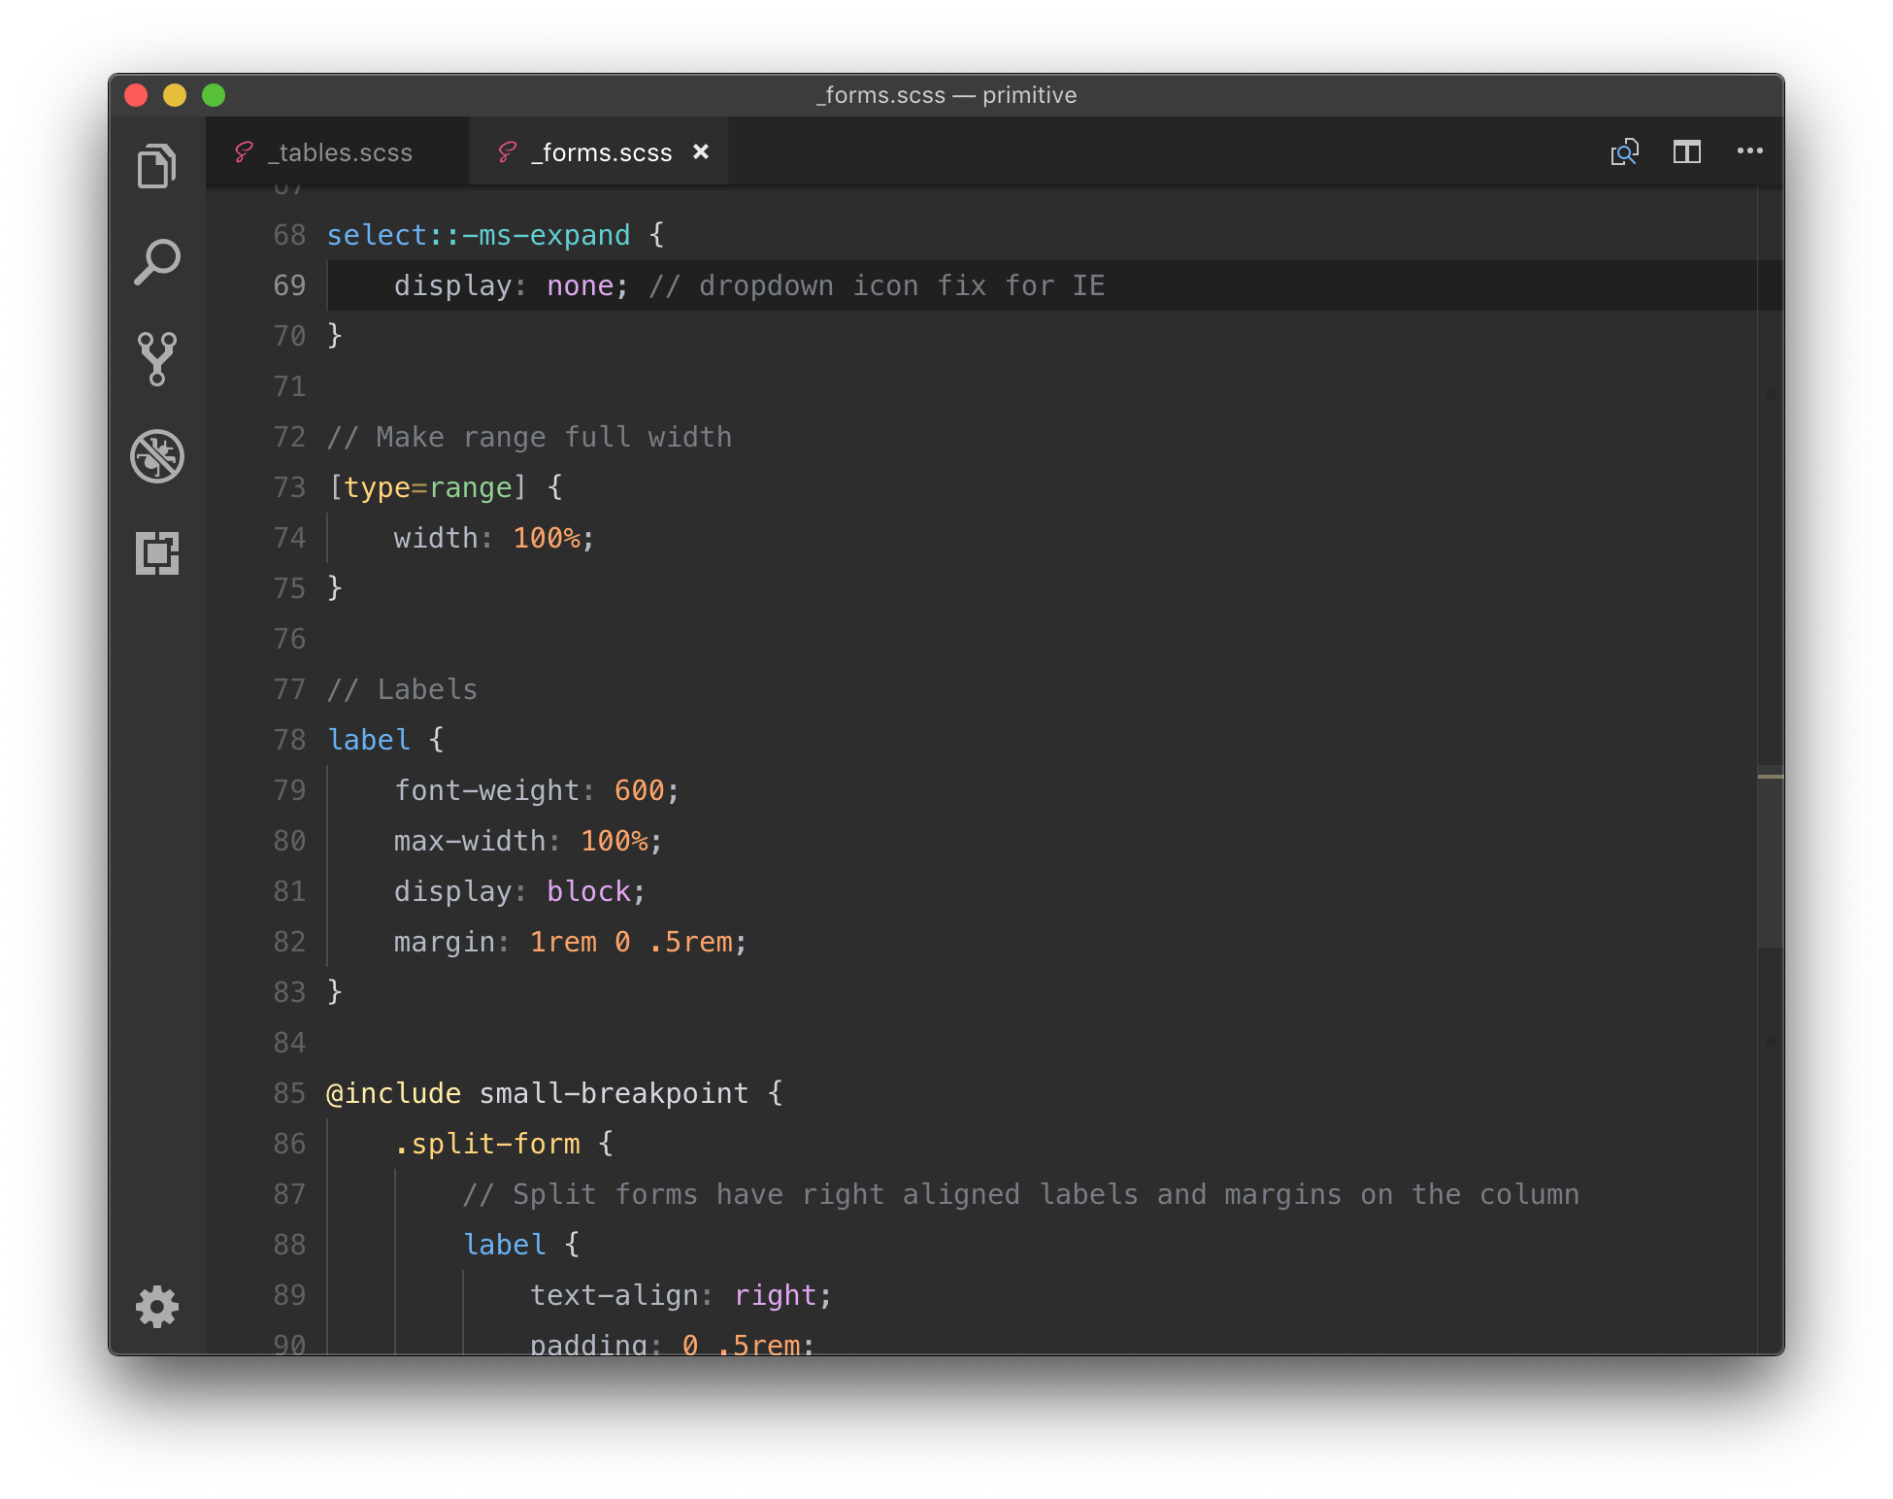Split the editor with toolbar icon
Viewport: 1893px width, 1499px height.
1687,151
